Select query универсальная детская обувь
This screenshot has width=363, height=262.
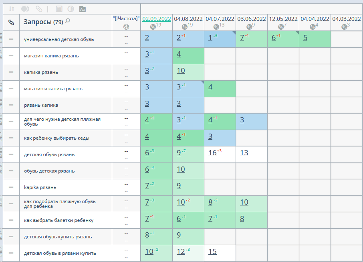coord(59,39)
